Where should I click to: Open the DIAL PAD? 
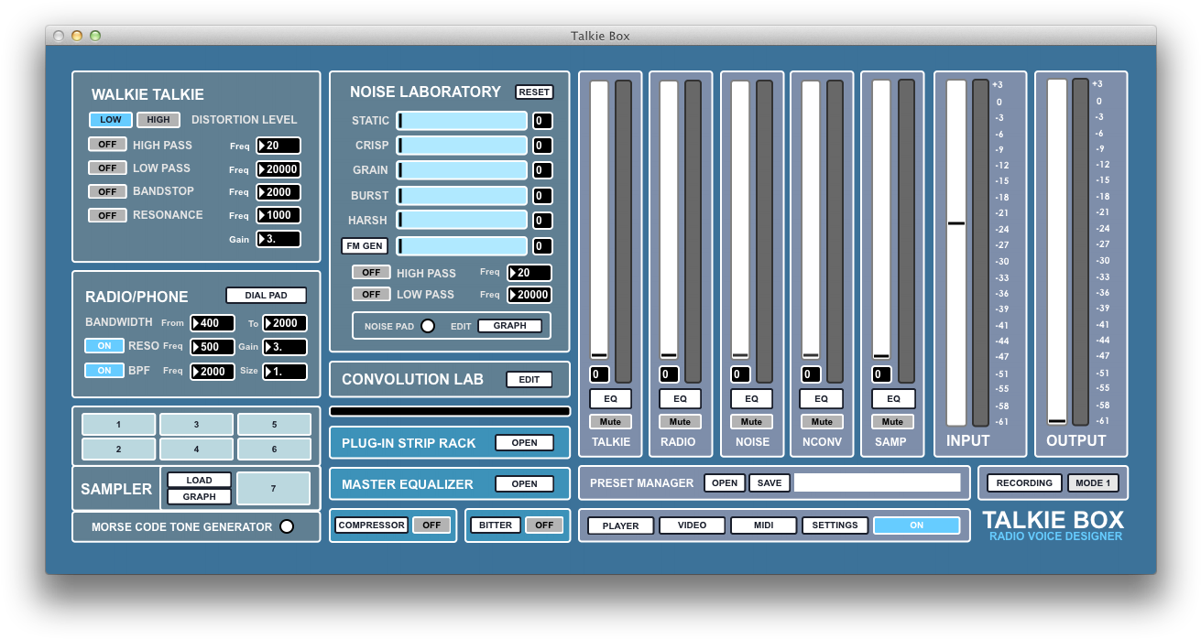point(266,295)
